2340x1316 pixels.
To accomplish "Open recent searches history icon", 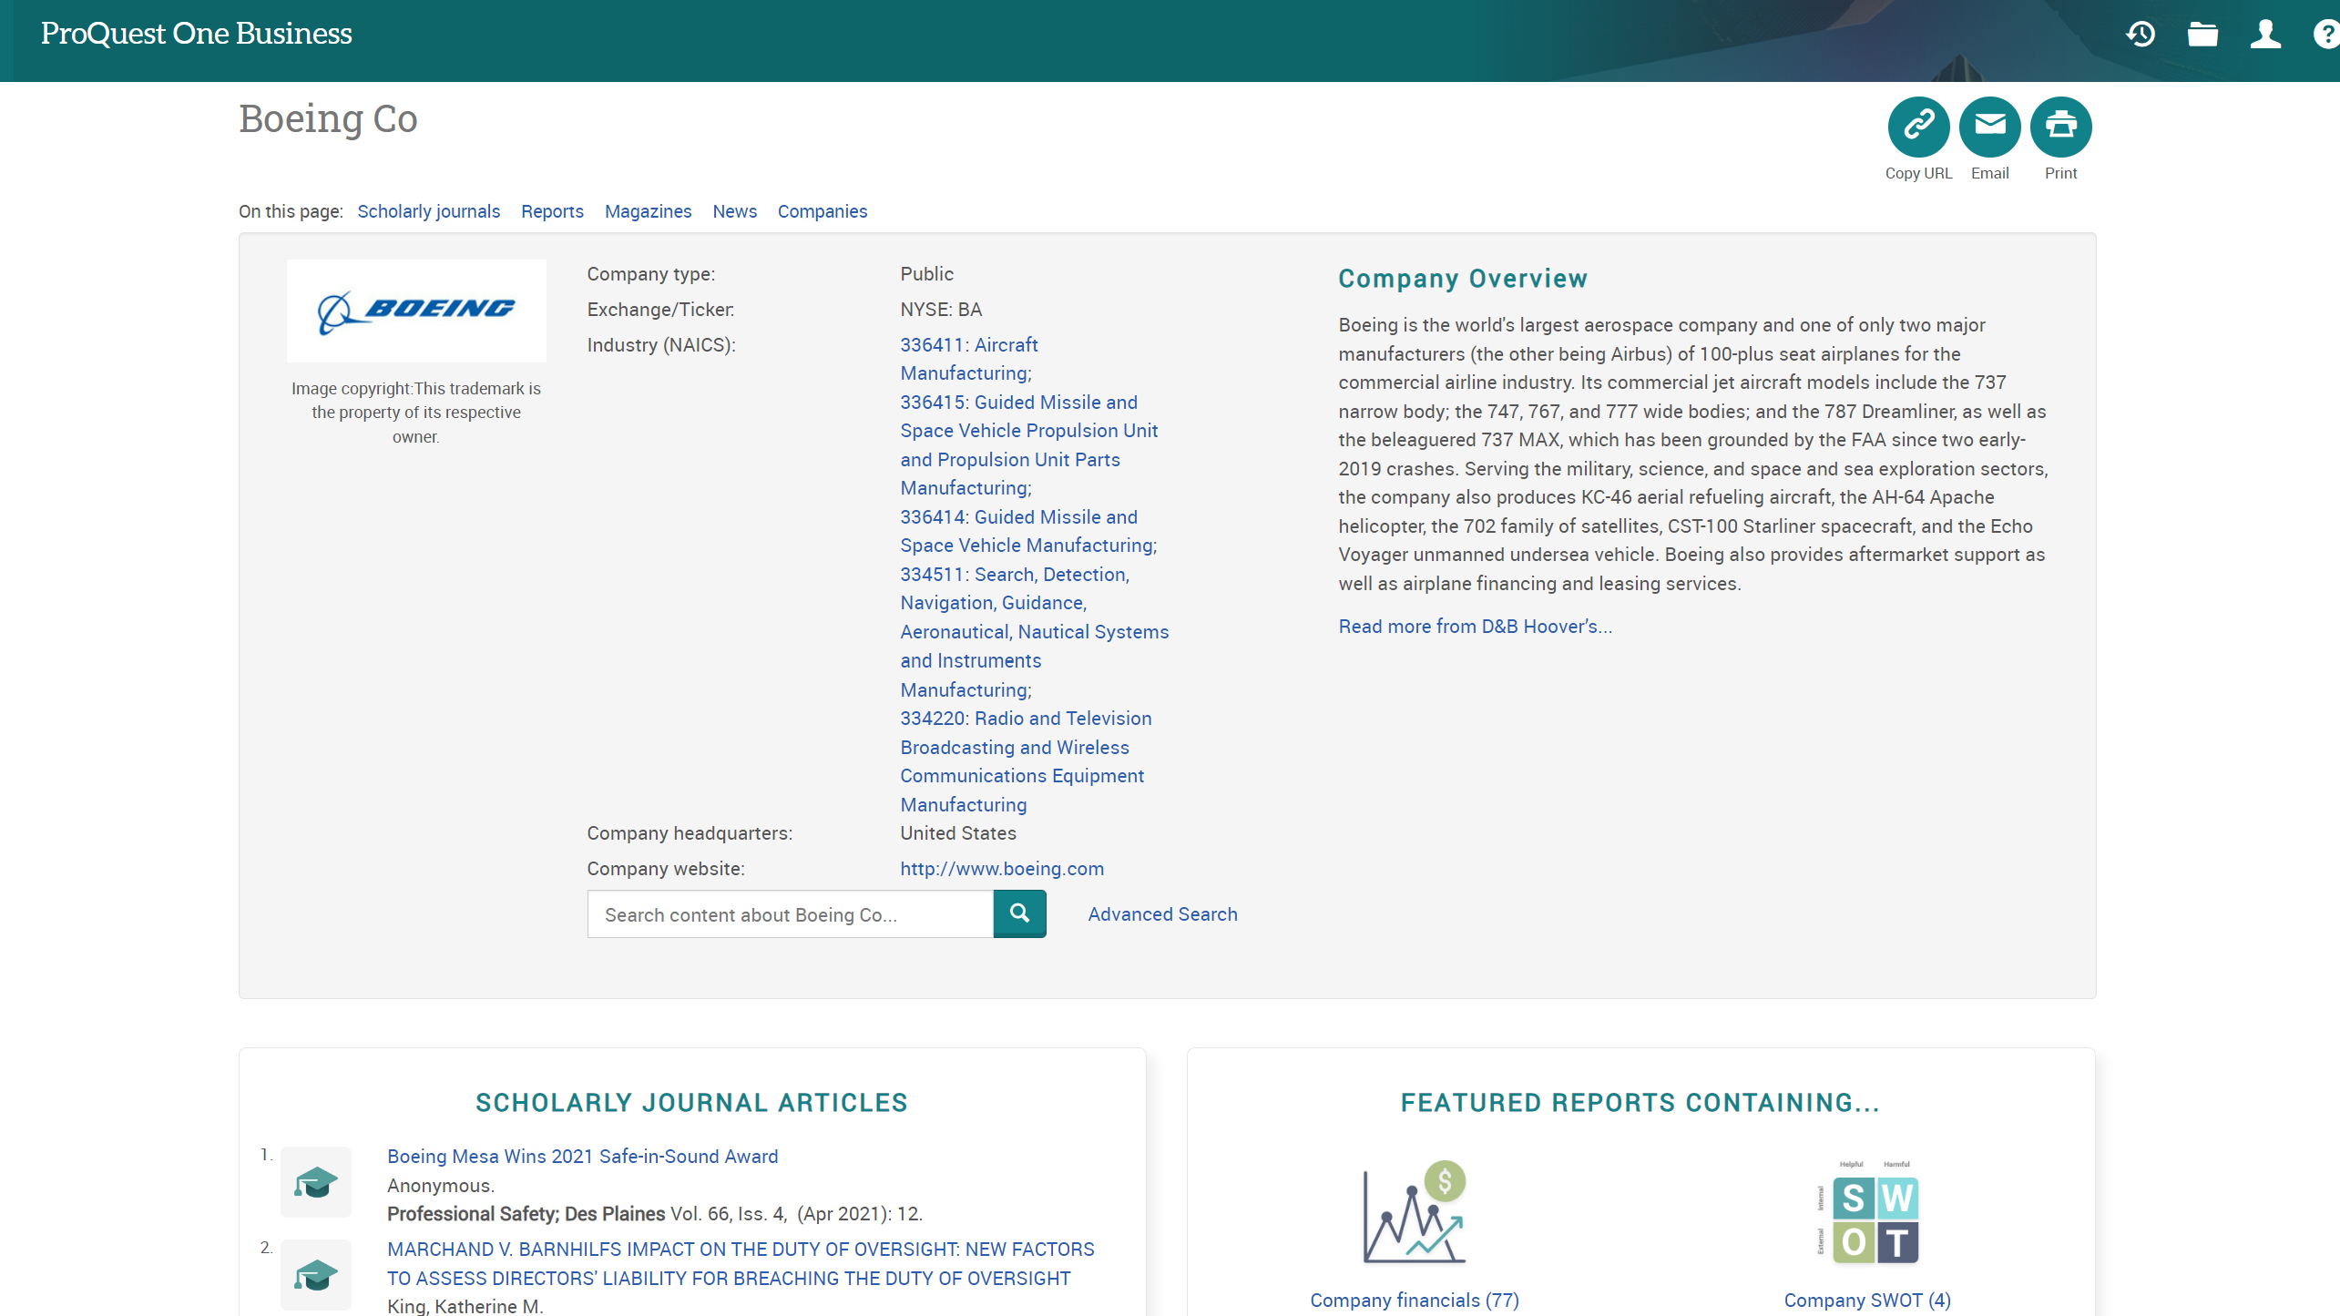I will click(x=2140, y=35).
